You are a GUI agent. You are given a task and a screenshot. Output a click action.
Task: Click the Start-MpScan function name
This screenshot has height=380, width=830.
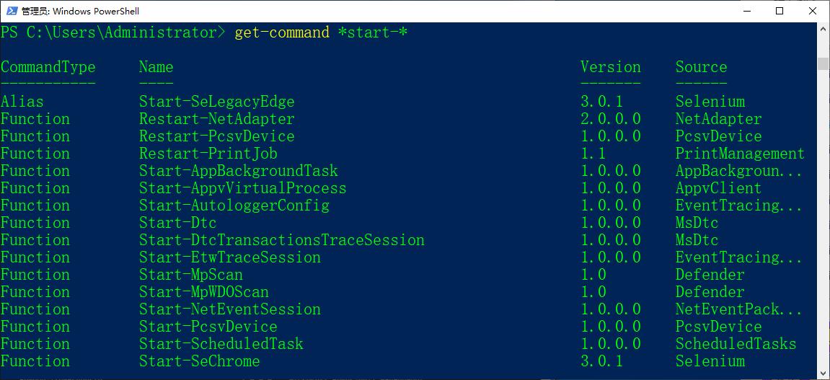190,275
